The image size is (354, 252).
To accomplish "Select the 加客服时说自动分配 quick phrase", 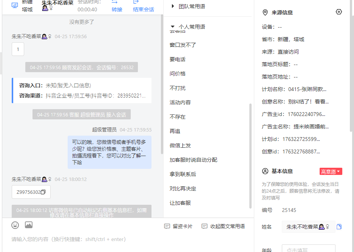I will click(193, 160).
